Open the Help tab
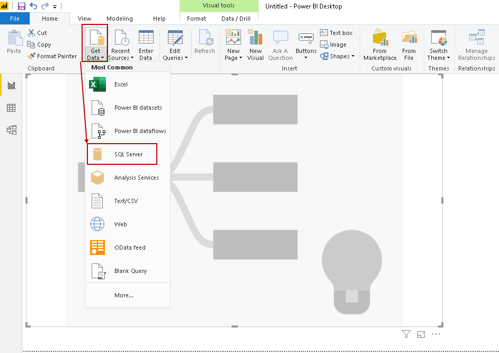 click(x=159, y=19)
